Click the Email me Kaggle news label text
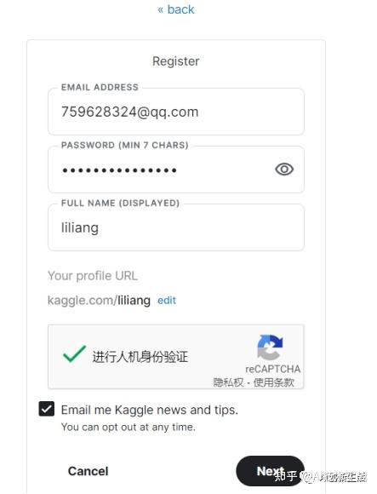The image size is (377, 494). [150, 410]
